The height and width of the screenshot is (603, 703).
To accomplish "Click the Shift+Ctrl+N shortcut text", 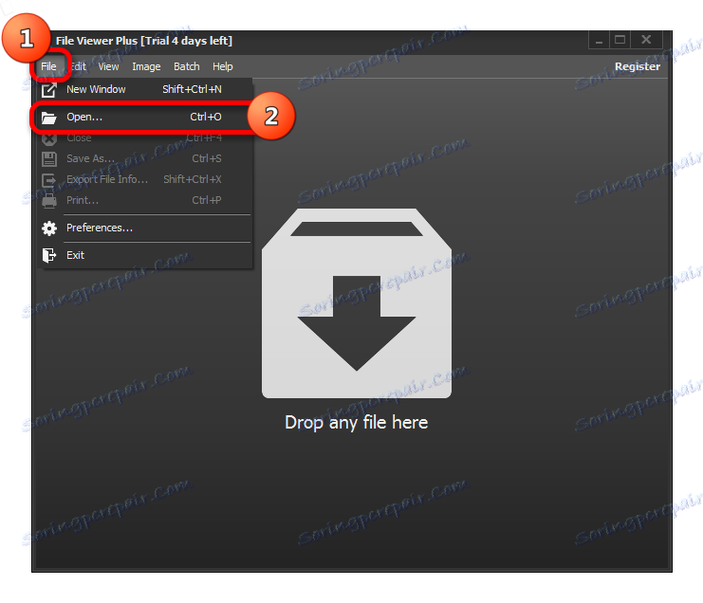I will pos(192,90).
